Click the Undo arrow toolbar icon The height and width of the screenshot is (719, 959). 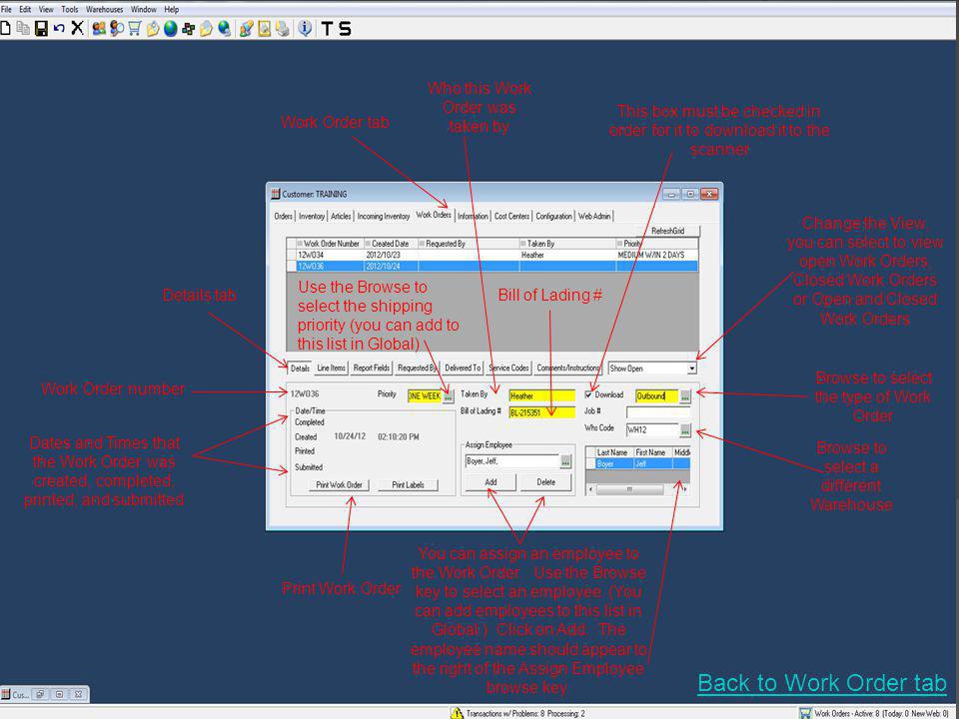coord(59,28)
